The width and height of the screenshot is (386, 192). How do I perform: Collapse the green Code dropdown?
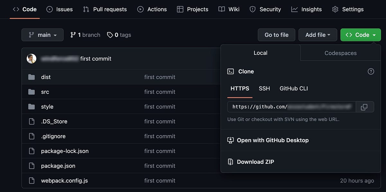(361, 35)
